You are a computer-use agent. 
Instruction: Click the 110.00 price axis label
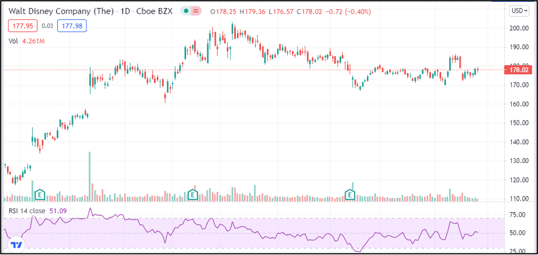pyautogui.click(x=519, y=199)
